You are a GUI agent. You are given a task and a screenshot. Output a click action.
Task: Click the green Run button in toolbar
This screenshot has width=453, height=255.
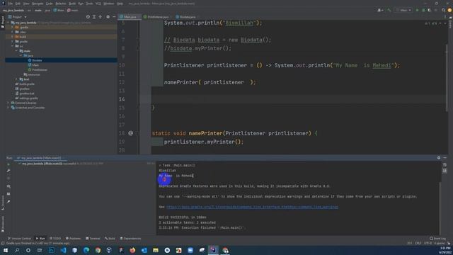(417, 10)
